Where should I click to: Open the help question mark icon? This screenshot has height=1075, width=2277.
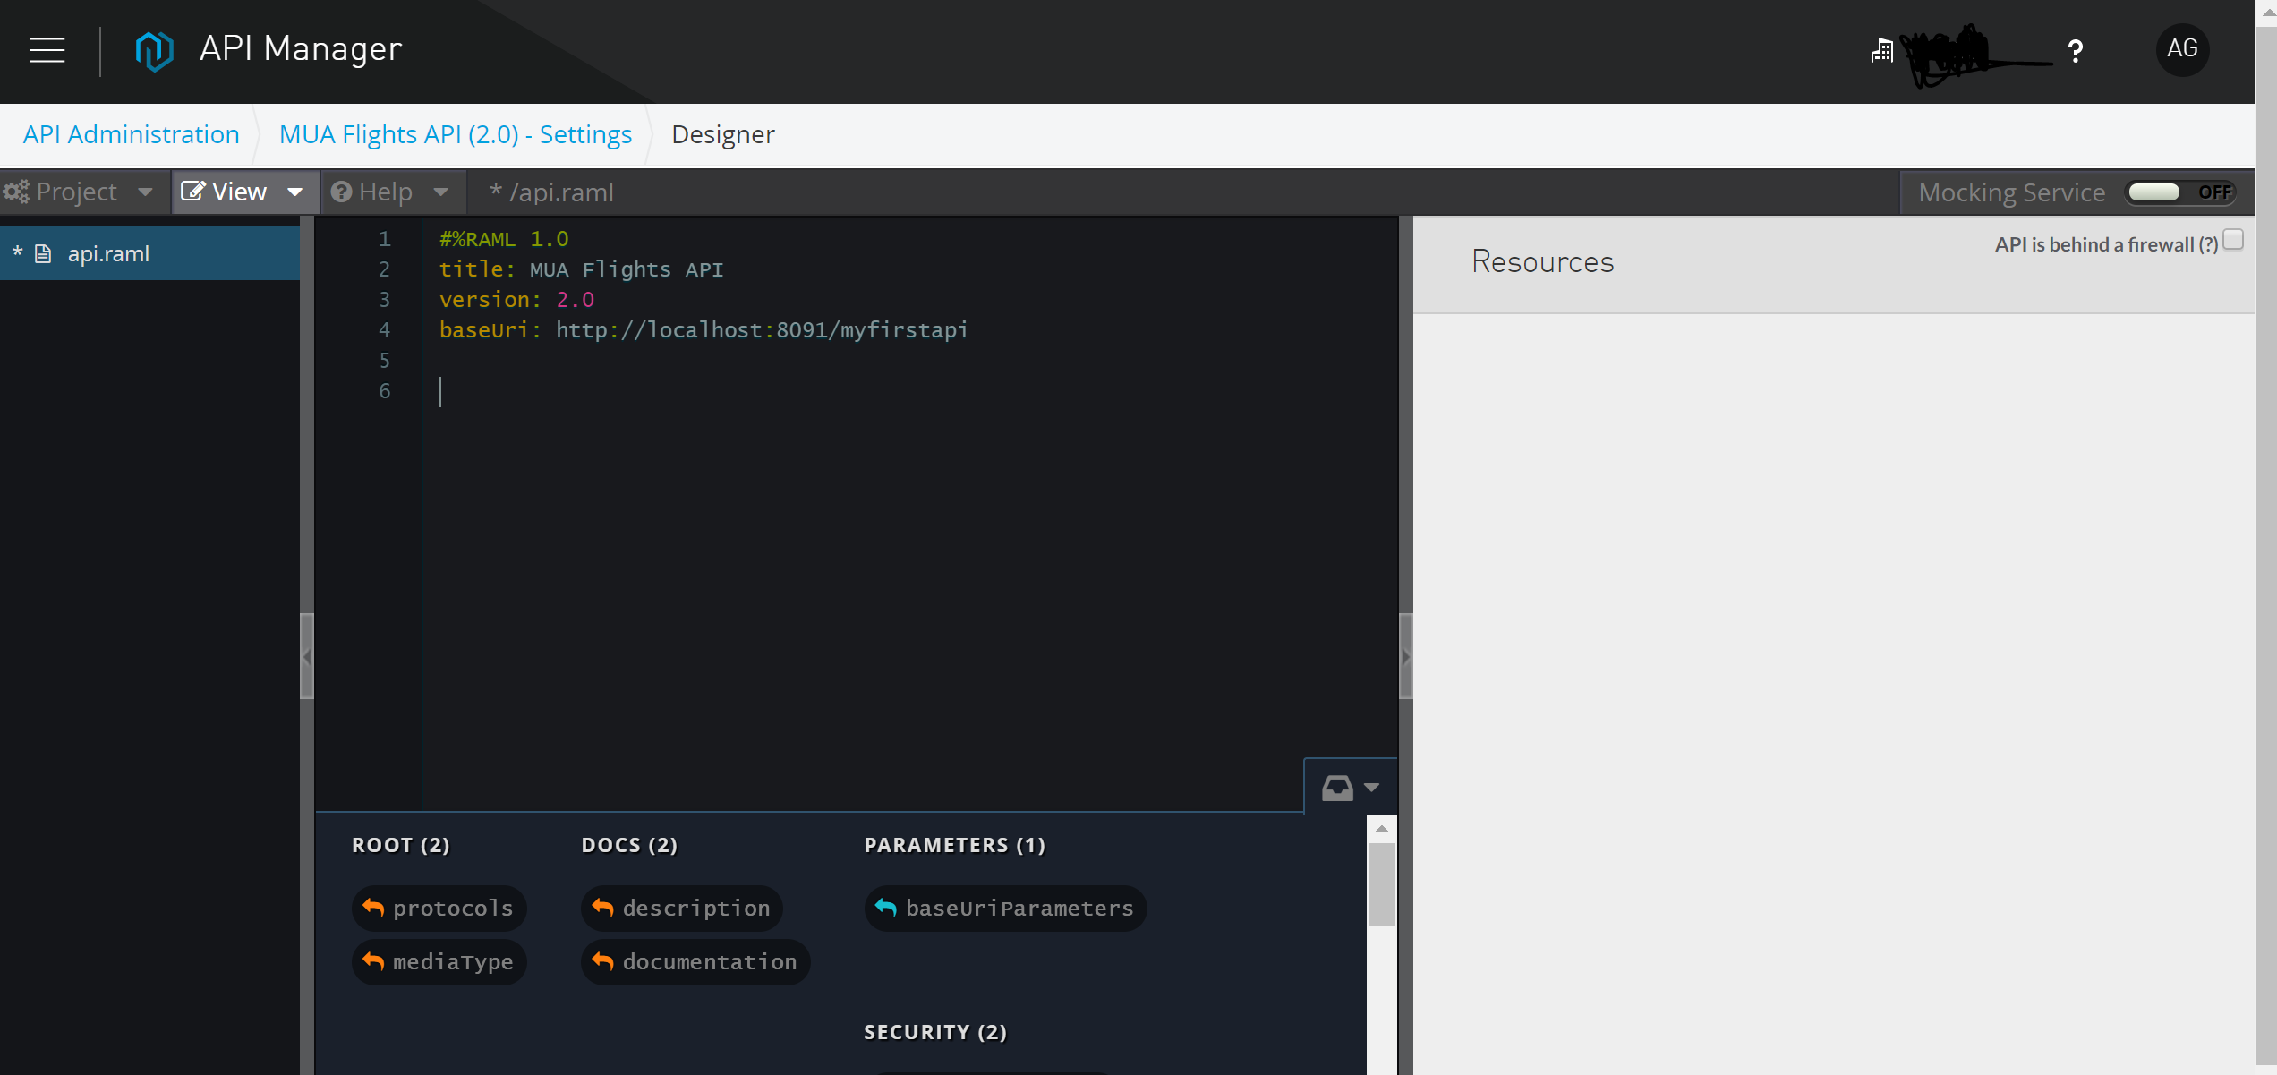[x=2075, y=51]
